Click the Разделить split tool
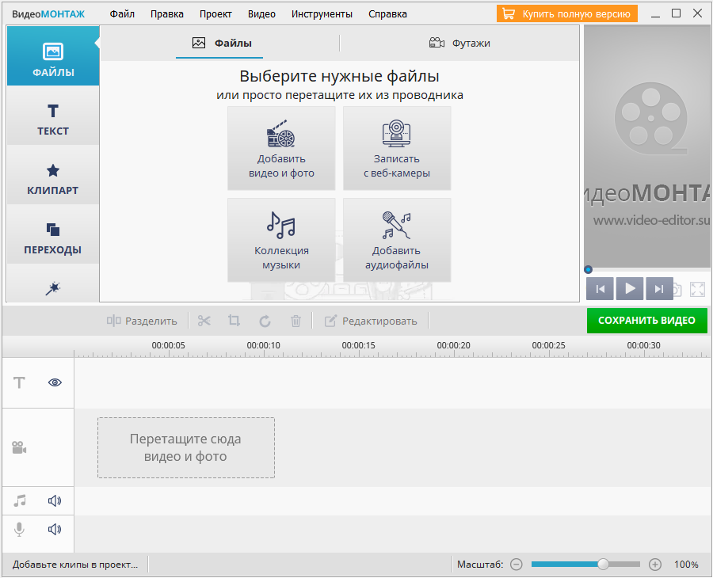The width and height of the screenshot is (713, 578). point(142,321)
